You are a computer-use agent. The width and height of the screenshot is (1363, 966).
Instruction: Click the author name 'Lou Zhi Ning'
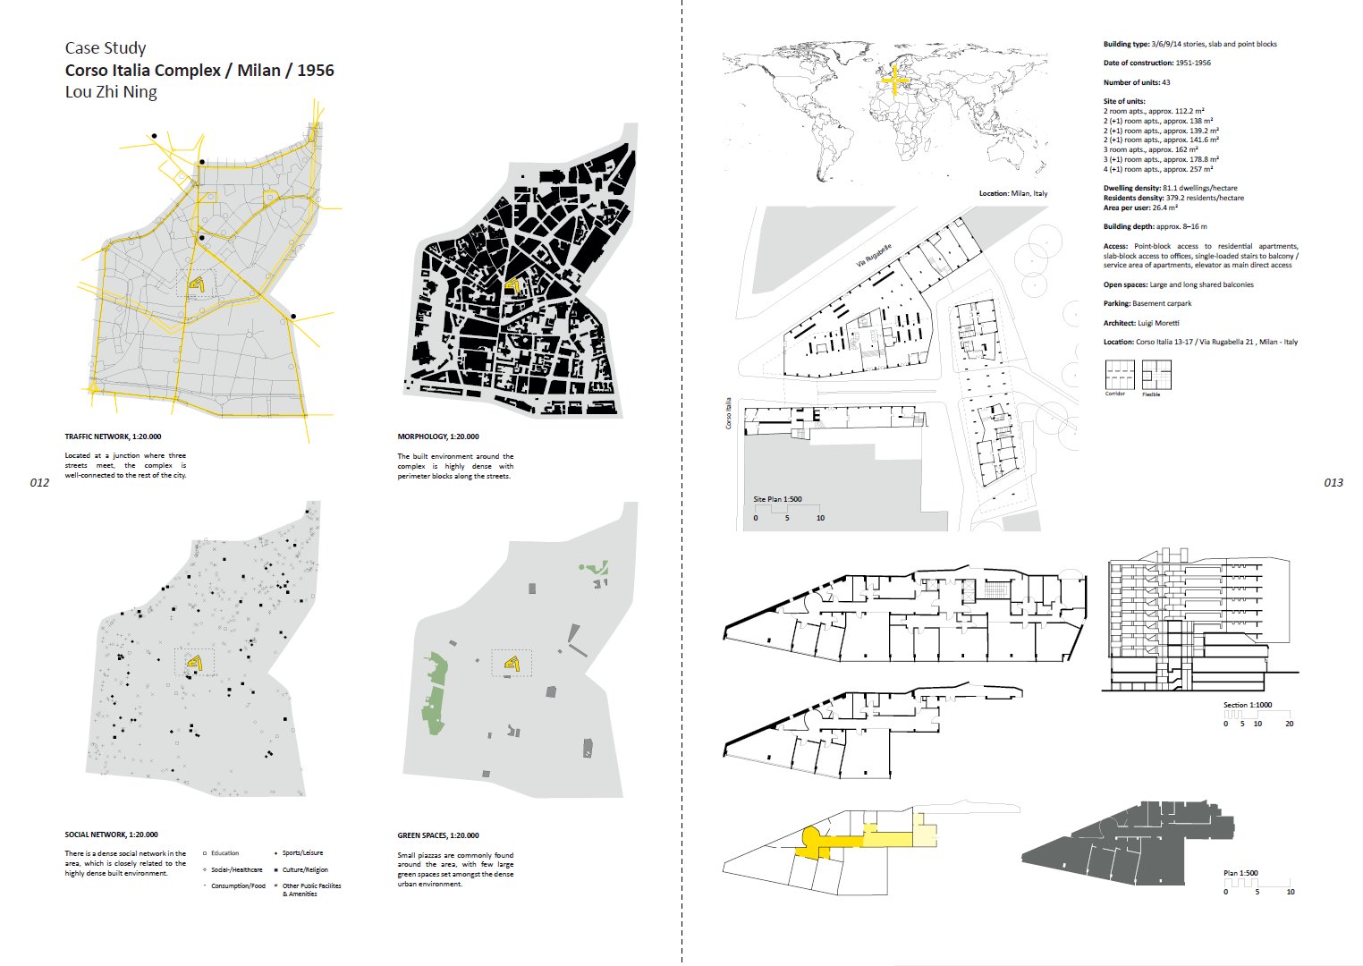click(111, 91)
